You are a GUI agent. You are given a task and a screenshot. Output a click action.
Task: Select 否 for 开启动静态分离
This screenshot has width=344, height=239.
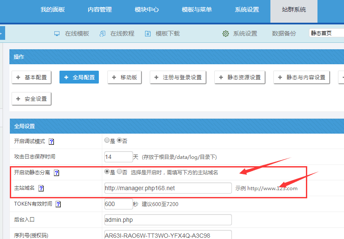tap(119, 172)
